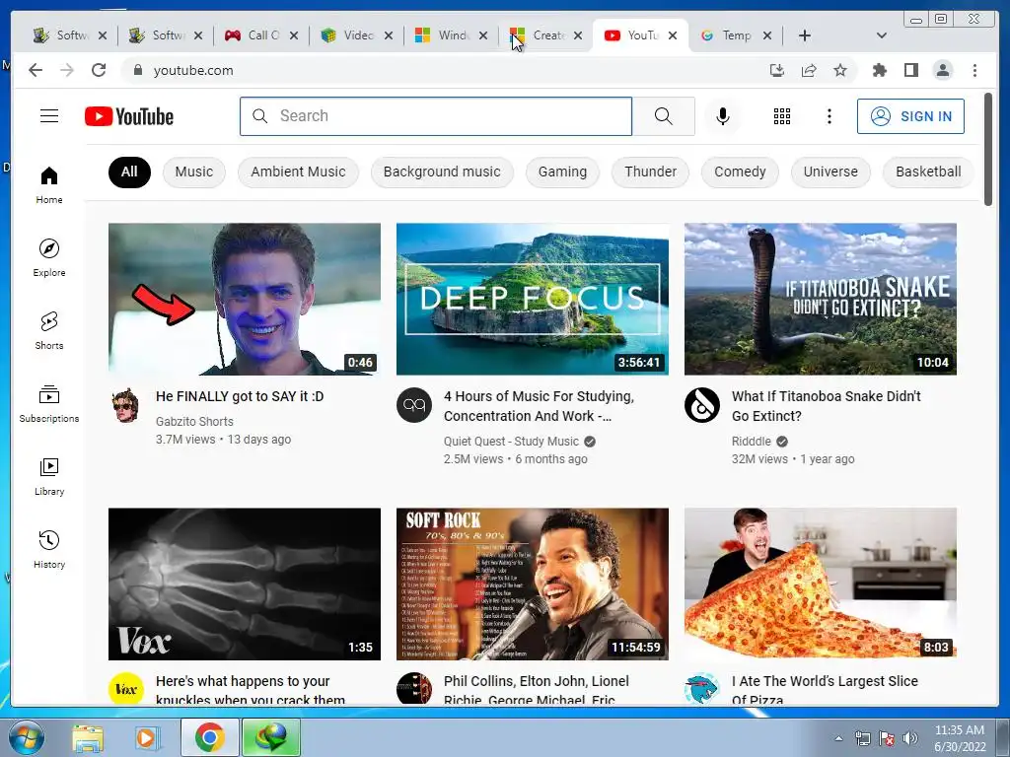
Task: Click the magnifier search button
Action: 664,116
